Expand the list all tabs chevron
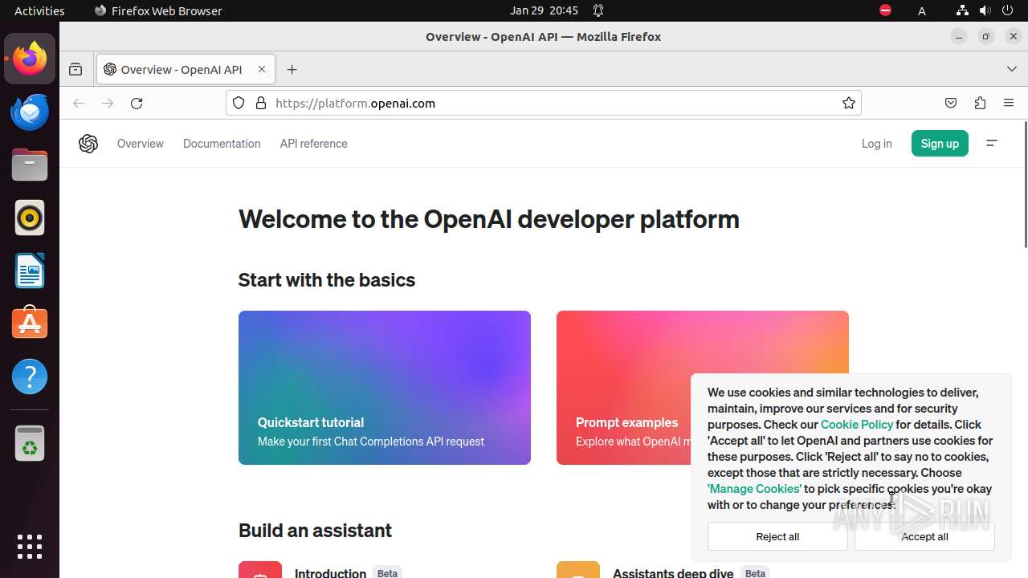The image size is (1028, 578). (x=1011, y=70)
